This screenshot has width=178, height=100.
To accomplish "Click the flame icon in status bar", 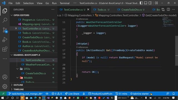I will click(84, 94).
